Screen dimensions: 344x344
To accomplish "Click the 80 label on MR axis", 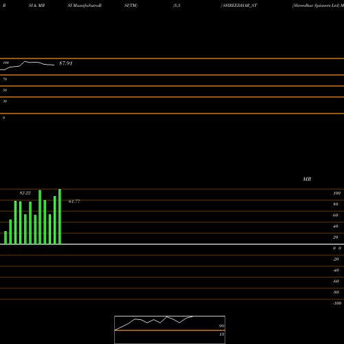I will [x=336, y=204].
